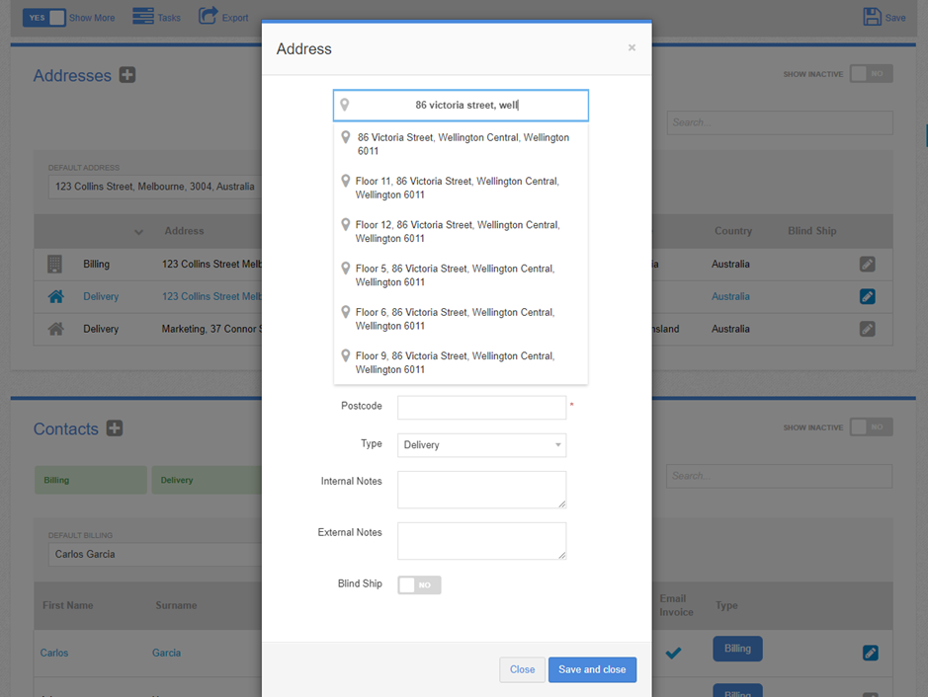
Task: Select 86 Victoria Street, Wellington Central suggestion
Action: [x=461, y=144]
